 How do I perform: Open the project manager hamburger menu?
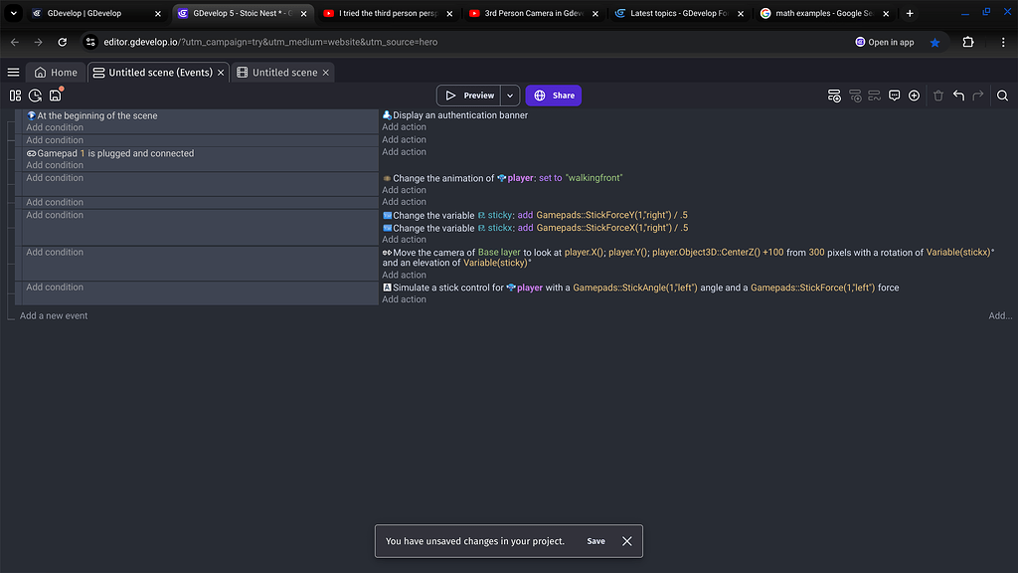point(13,71)
